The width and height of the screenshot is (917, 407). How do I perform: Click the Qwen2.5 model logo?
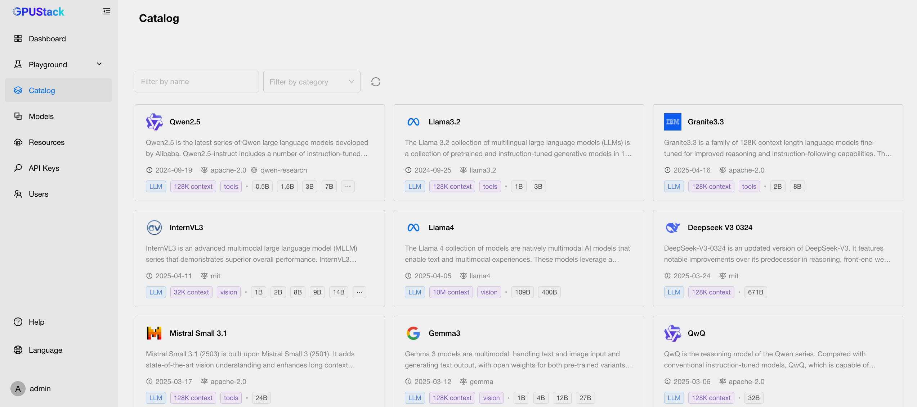(155, 122)
